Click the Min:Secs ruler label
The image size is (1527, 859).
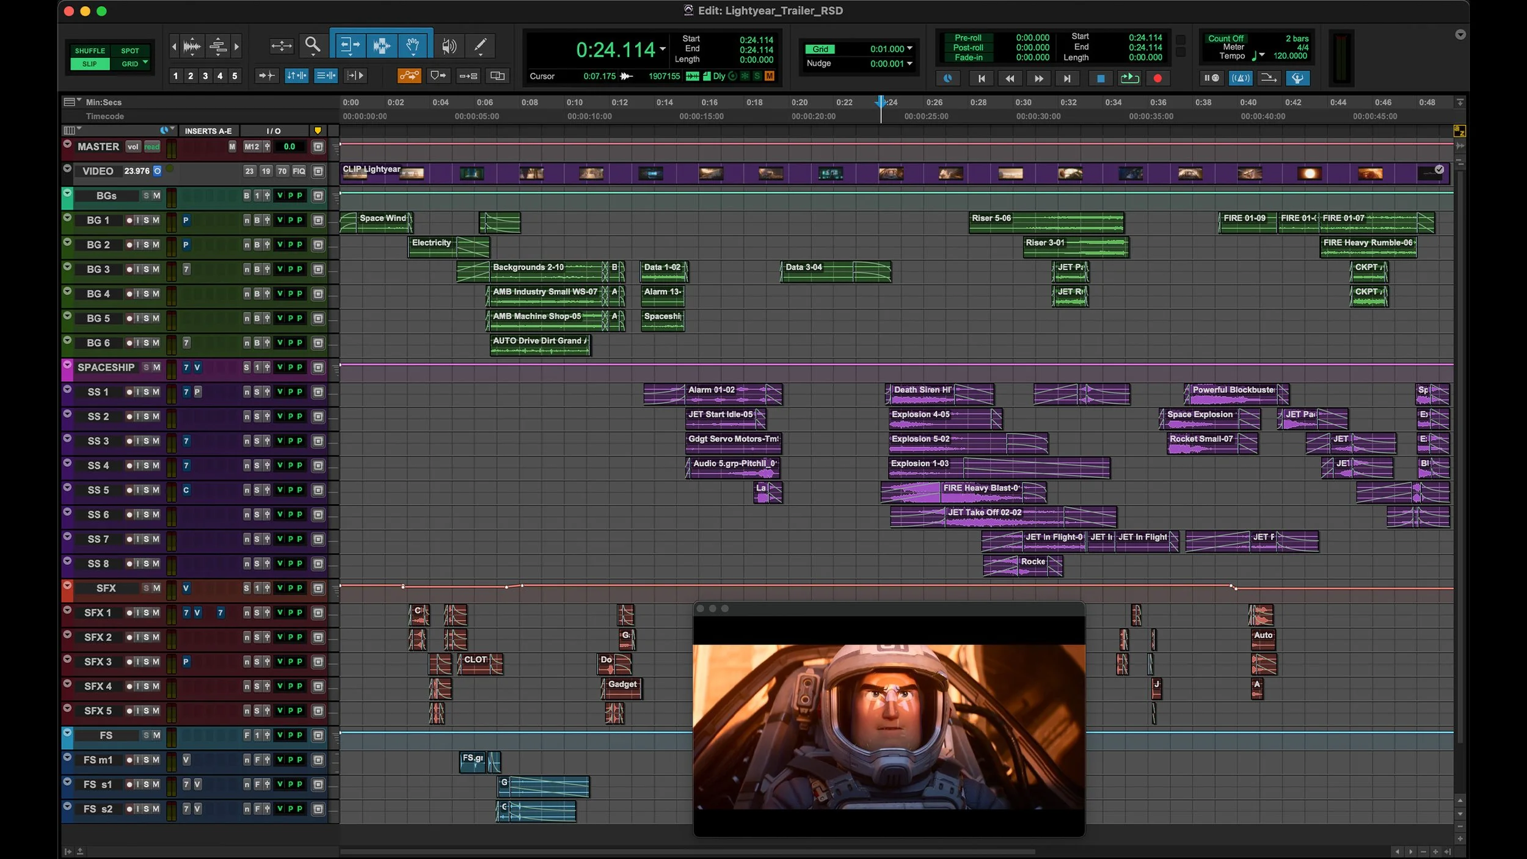104,103
